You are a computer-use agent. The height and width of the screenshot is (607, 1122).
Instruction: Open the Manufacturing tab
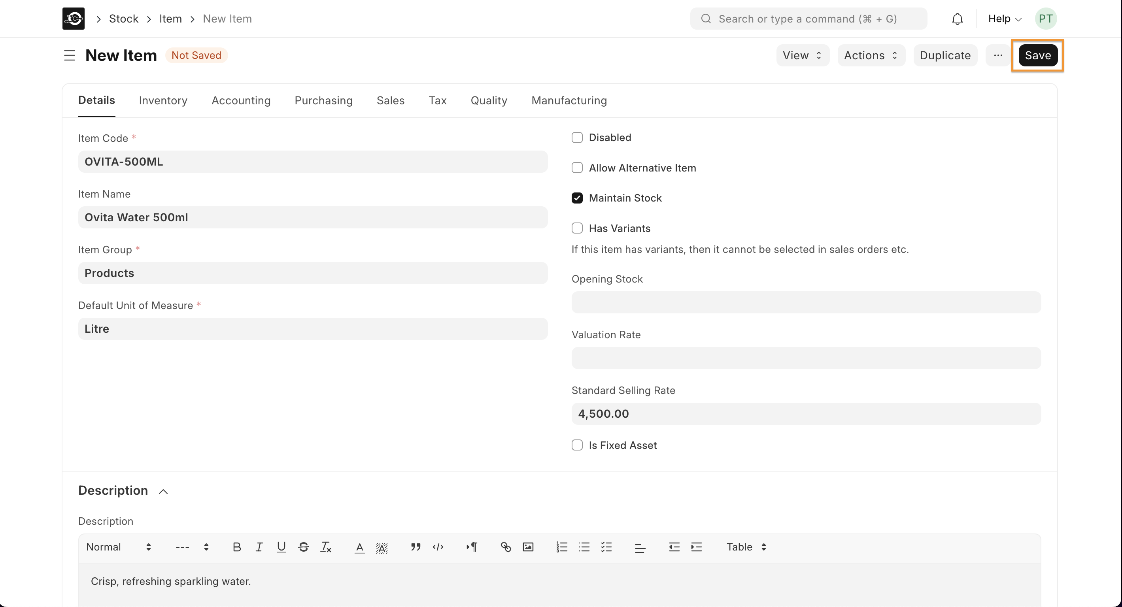(569, 101)
